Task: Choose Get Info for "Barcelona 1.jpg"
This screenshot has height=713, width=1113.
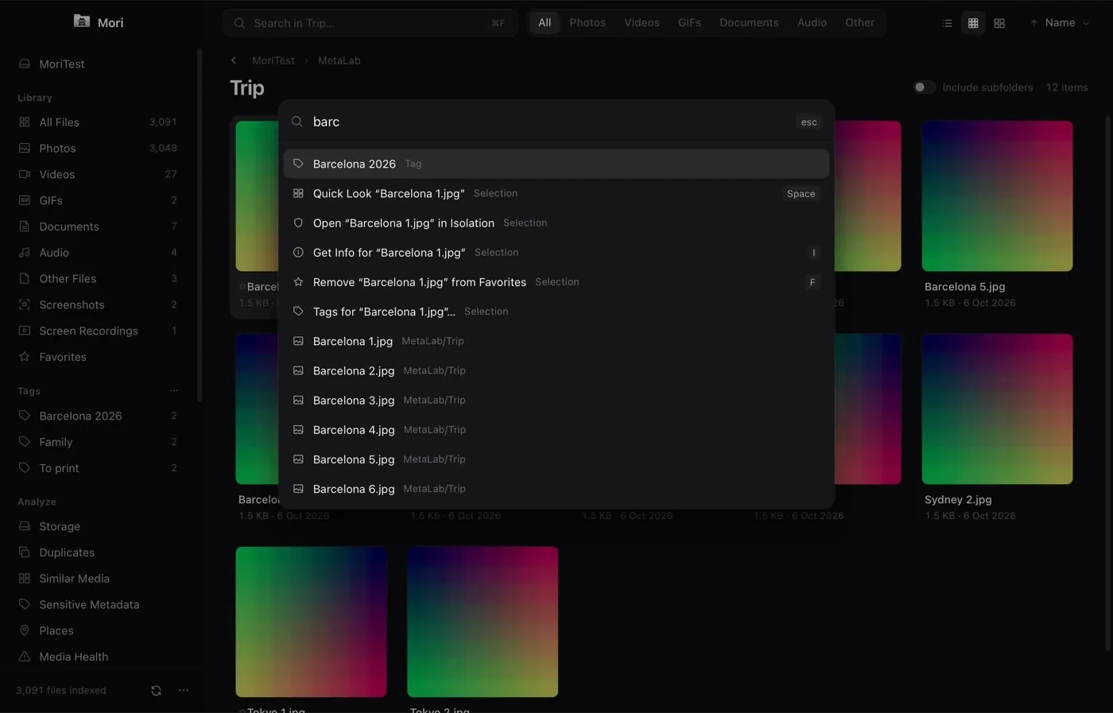Action: coord(556,252)
